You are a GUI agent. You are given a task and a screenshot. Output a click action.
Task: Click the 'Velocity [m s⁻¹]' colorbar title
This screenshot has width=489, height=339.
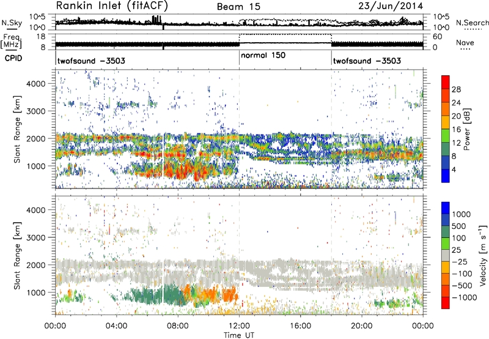pos(483,255)
